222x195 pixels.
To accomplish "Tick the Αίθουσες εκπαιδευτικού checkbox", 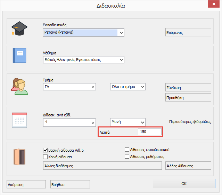I will (x=127, y=150).
